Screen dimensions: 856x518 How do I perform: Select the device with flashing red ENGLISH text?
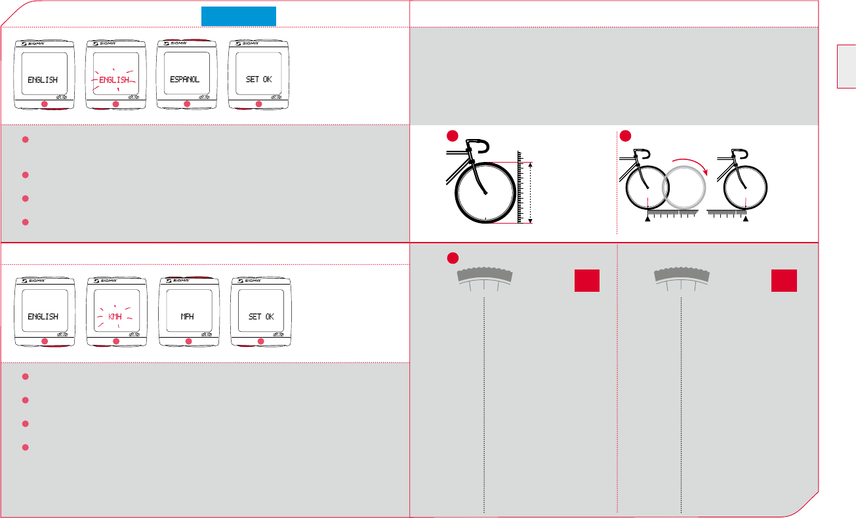click(x=114, y=74)
